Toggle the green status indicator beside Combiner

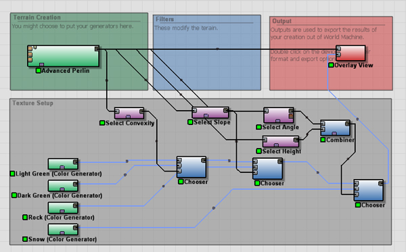(323, 140)
